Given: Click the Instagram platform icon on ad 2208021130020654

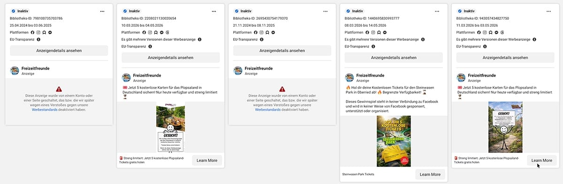Looking at the screenshot, I should point(150,32).
